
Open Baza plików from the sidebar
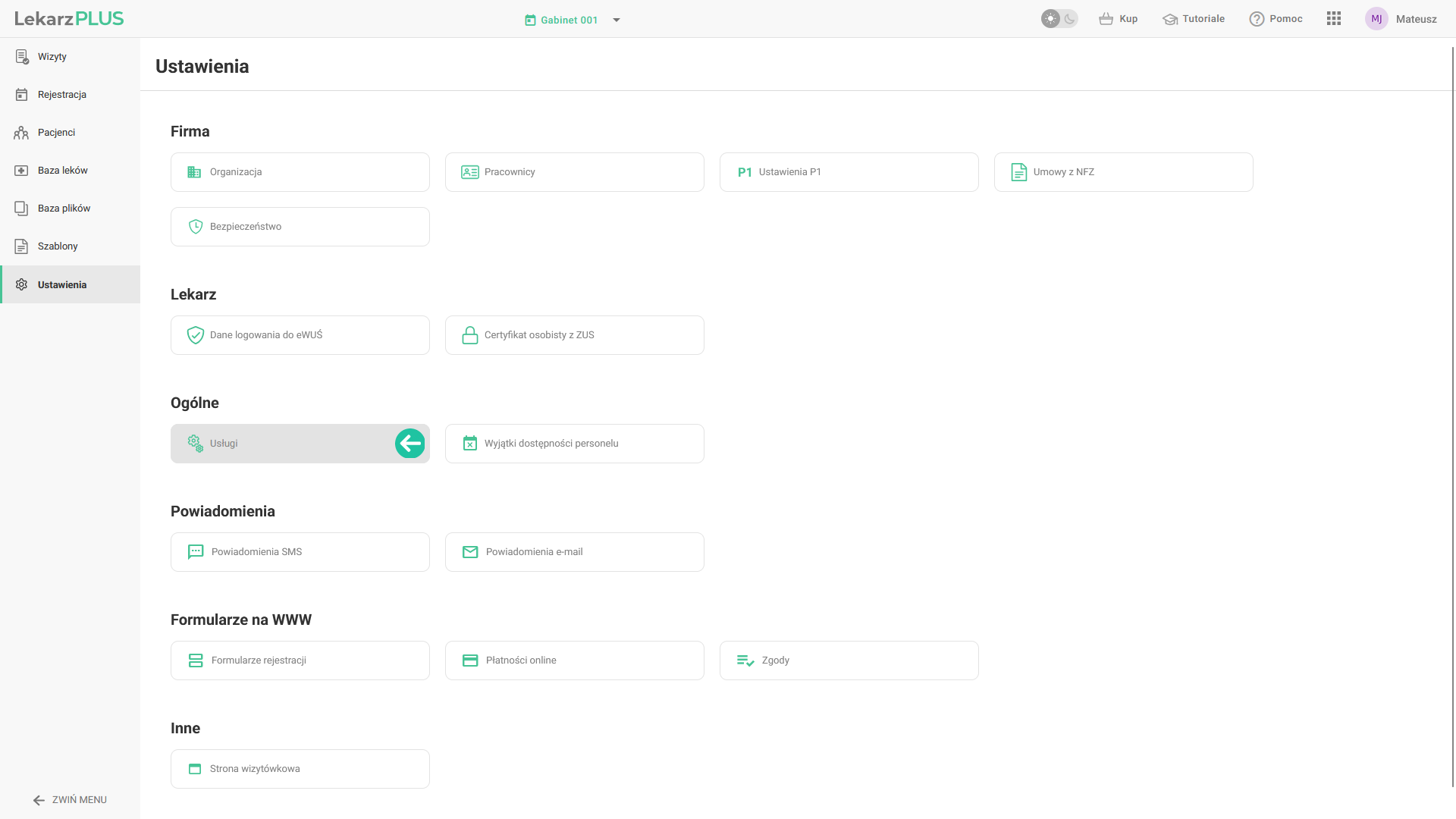click(x=70, y=209)
